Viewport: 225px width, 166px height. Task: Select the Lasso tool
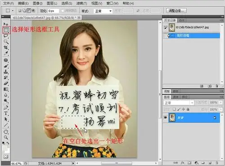[x=6, y=36]
